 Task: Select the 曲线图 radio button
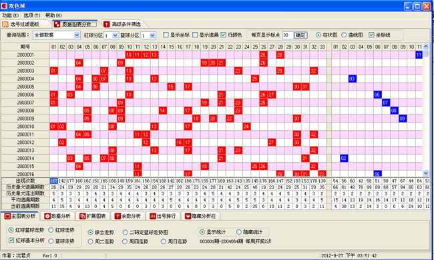coord(344,35)
